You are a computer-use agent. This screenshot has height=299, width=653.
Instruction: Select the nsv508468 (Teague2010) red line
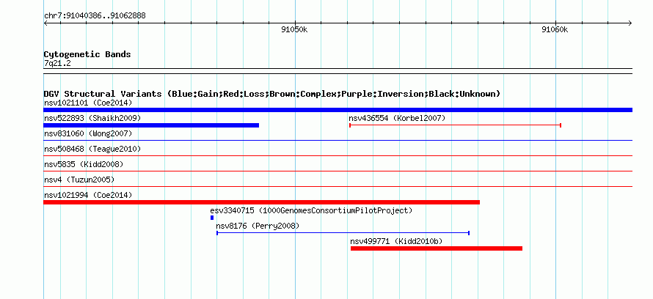pyautogui.click(x=338, y=156)
